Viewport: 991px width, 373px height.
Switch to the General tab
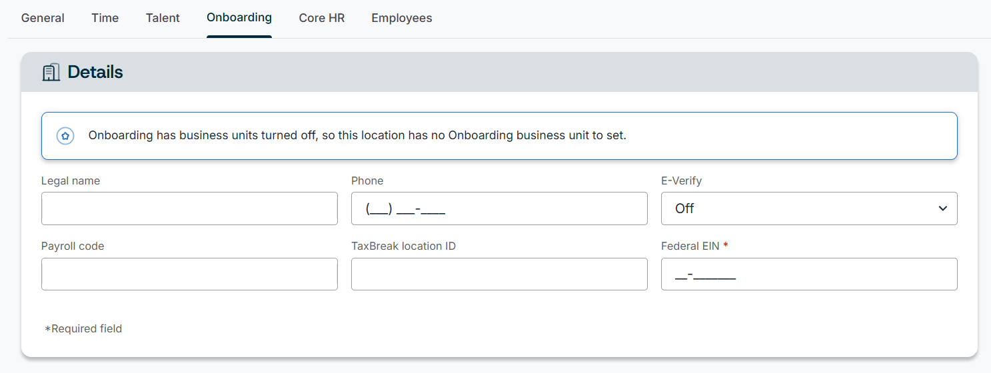point(43,18)
